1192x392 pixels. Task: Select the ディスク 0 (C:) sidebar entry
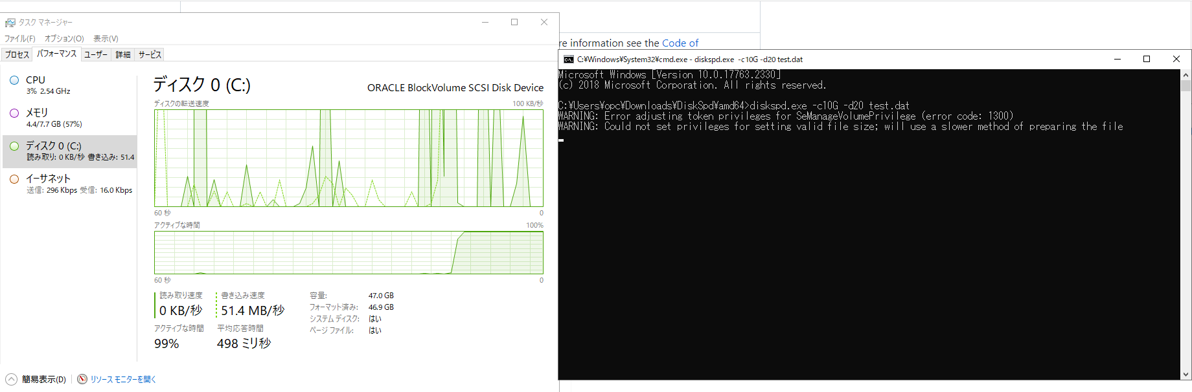coord(69,151)
